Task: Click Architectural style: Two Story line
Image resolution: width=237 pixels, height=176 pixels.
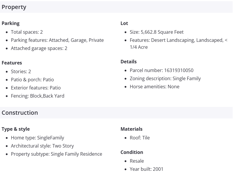Action: click(x=42, y=146)
